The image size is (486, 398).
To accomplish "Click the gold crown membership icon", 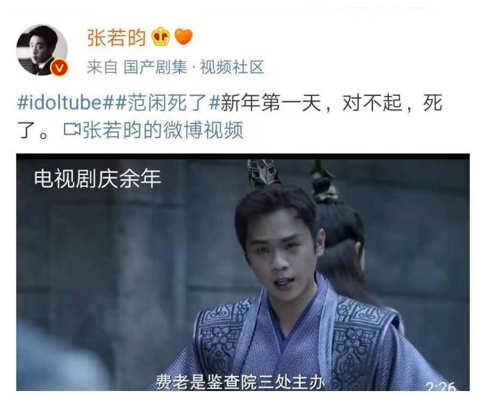I will point(160,37).
